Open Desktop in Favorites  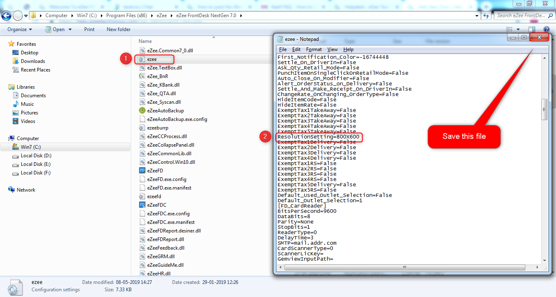click(29, 53)
